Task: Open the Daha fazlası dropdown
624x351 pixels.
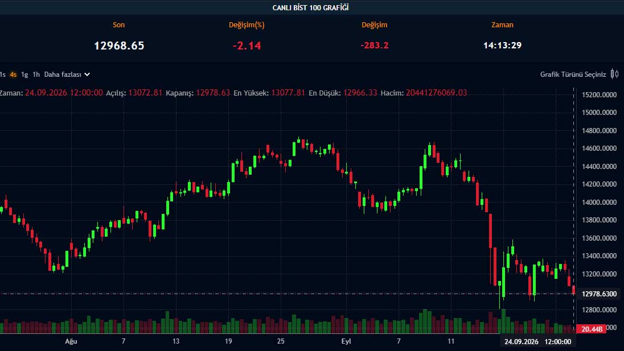Action: click(x=67, y=75)
